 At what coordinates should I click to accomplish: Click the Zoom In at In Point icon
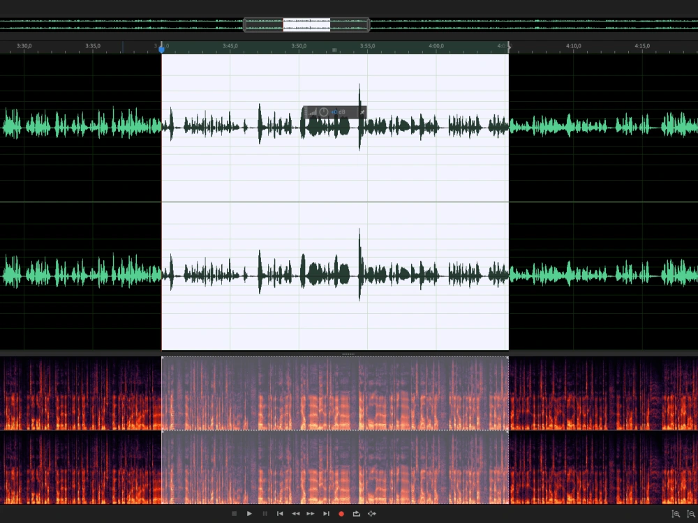[x=676, y=514]
